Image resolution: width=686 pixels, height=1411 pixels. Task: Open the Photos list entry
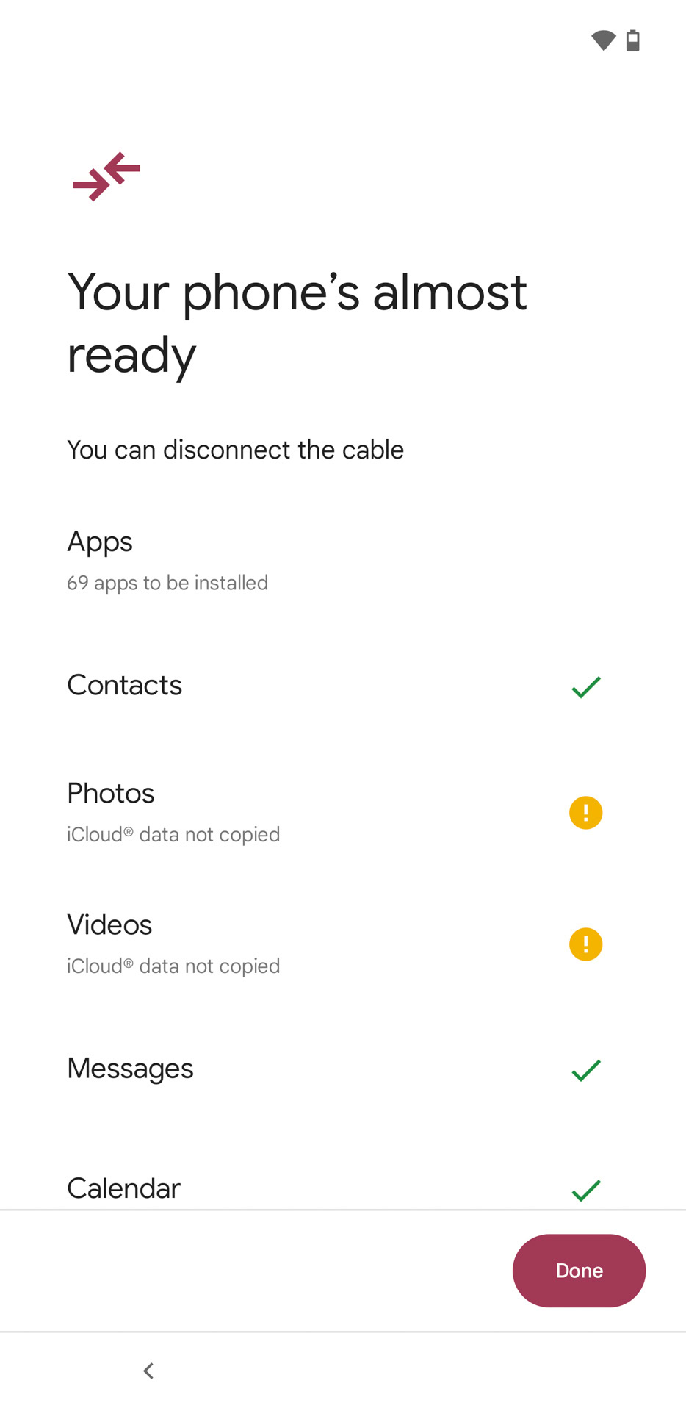click(111, 793)
